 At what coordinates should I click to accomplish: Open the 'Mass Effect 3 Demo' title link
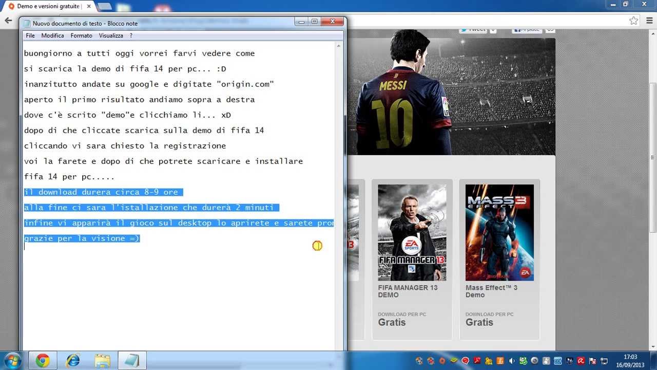click(x=491, y=291)
